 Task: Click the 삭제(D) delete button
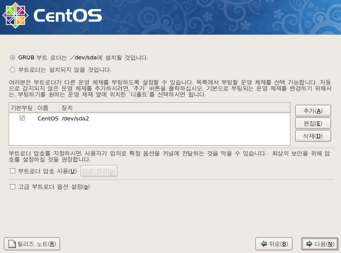pos(313,136)
